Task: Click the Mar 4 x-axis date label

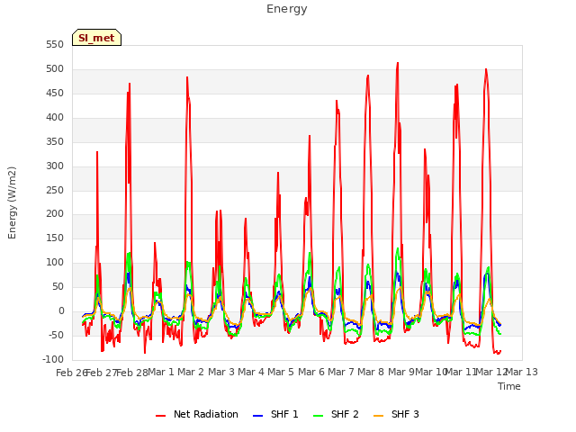Action: click(251, 372)
